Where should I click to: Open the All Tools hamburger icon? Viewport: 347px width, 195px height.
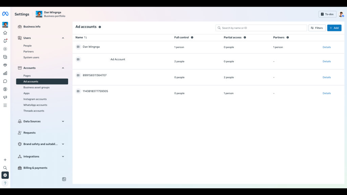[x=5, y=105]
